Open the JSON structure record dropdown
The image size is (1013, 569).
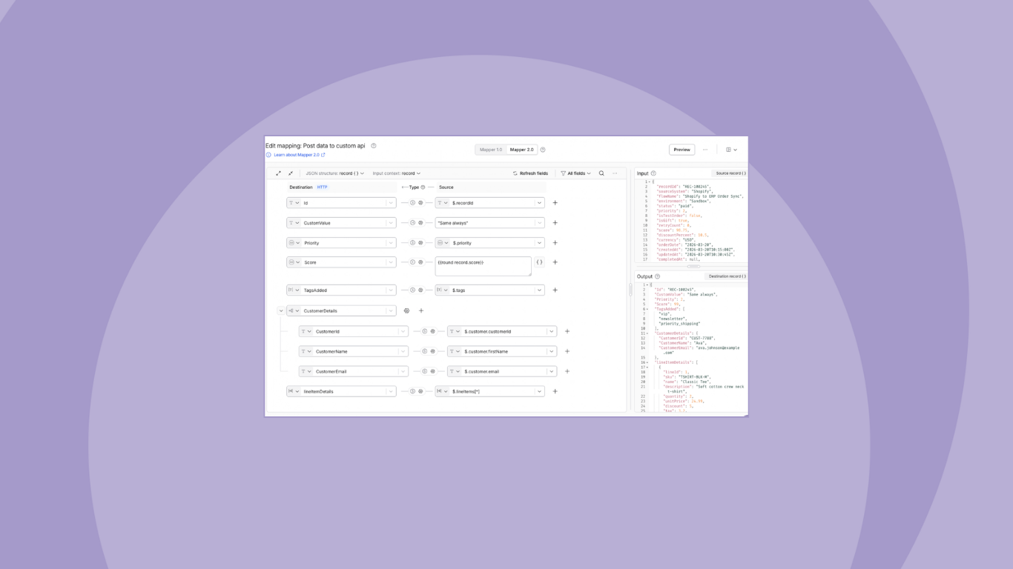334,173
